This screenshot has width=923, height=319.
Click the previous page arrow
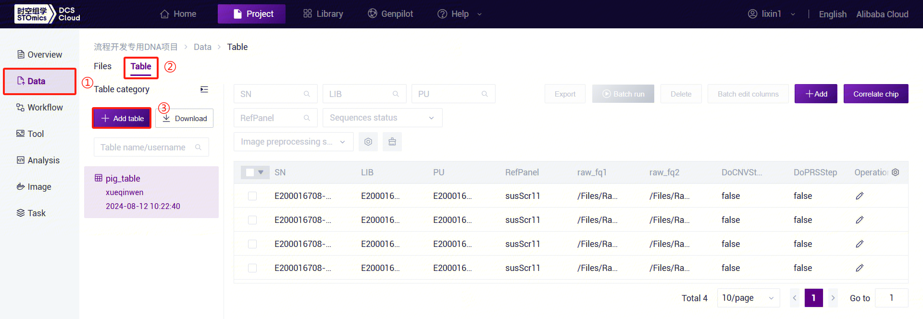pos(795,298)
